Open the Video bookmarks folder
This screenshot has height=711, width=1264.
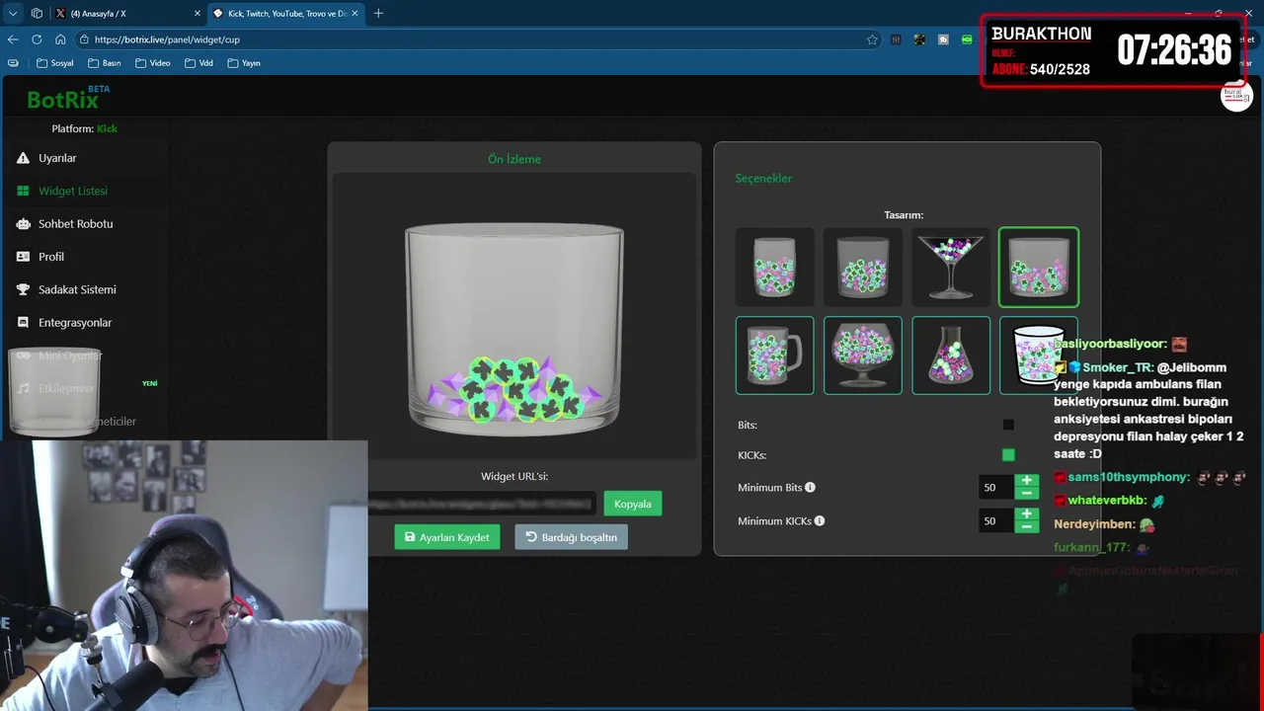153,63
